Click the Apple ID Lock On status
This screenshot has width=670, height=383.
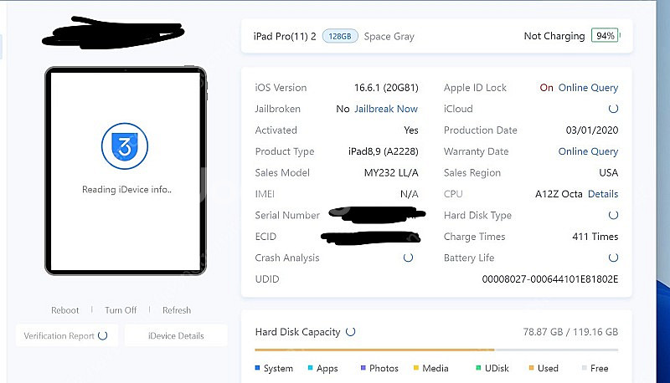pos(546,88)
